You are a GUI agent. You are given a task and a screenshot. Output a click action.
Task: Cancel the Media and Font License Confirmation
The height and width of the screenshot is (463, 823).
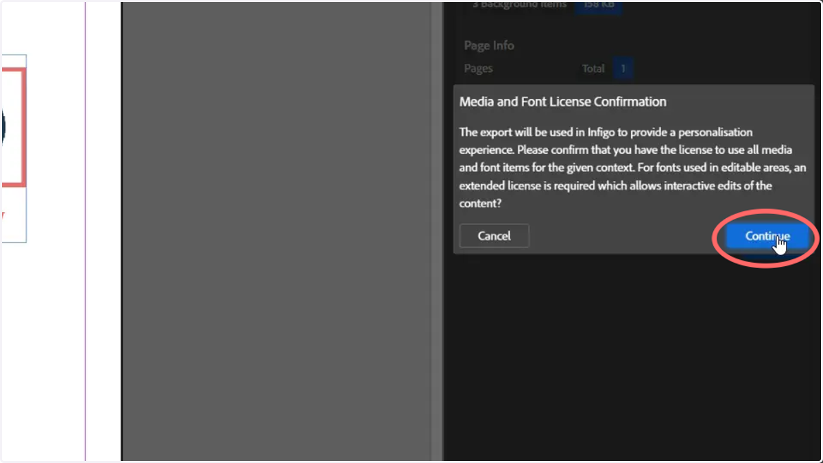(494, 236)
